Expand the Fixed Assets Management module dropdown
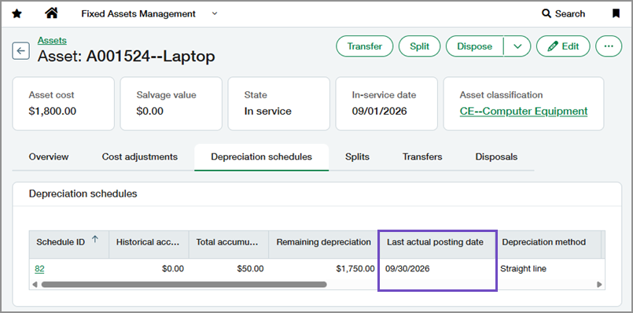This screenshot has width=633, height=313. click(215, 13)
